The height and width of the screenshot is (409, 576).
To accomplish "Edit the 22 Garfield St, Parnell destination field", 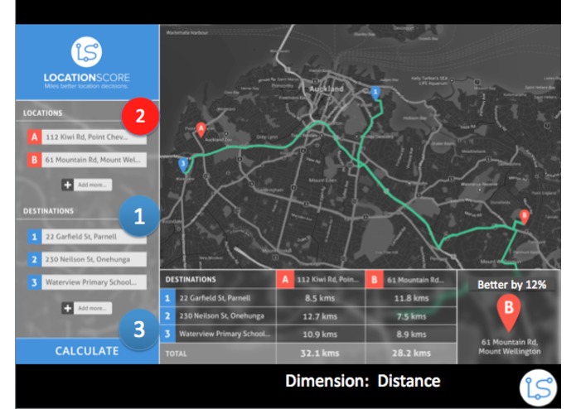I will pyautogui.click(x=94, y=237).
